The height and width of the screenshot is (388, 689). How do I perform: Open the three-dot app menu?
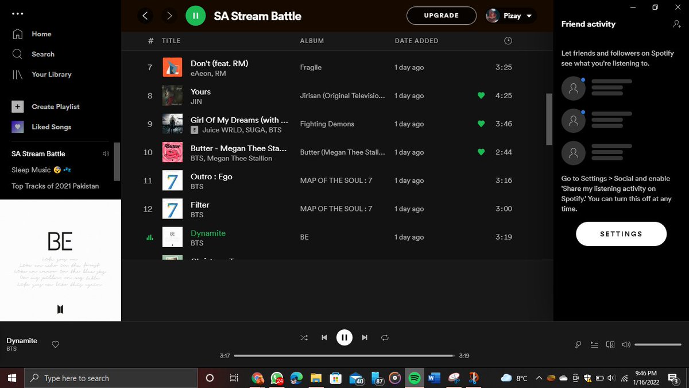18,13
